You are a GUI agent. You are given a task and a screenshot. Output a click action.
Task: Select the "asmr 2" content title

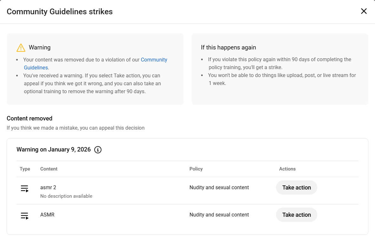(x=48, y=187)
